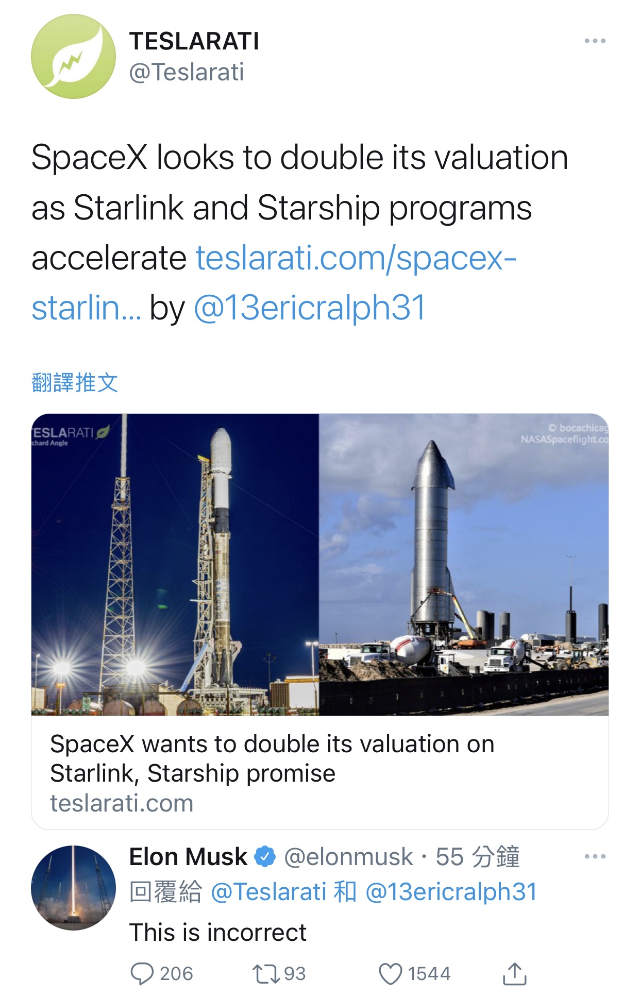Tap the reply speech bubble icon
This screenshot has height=997, width=640.
[142, 973]
